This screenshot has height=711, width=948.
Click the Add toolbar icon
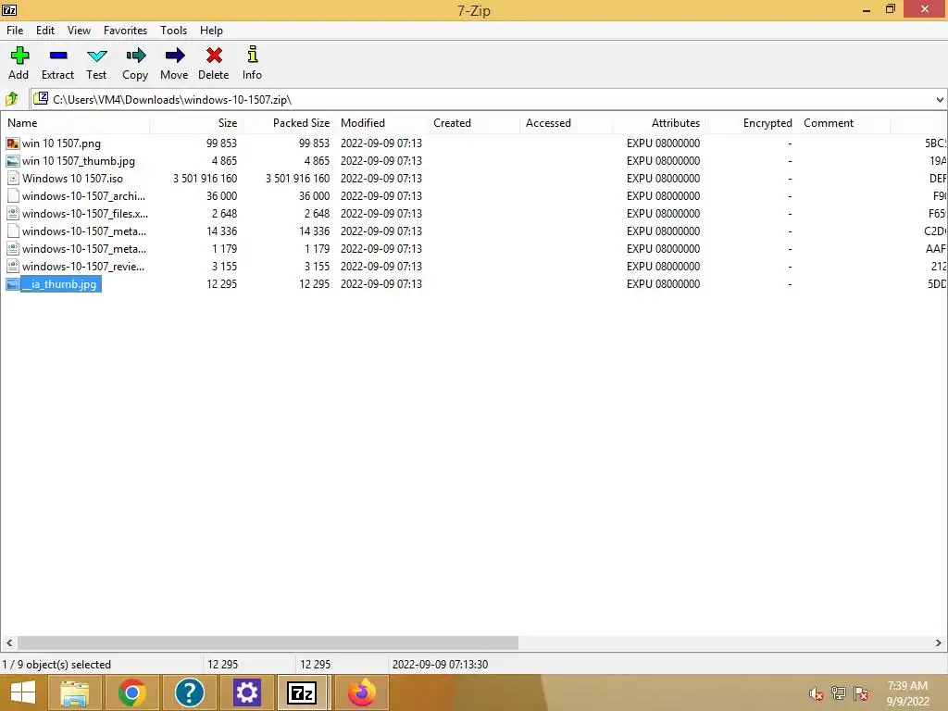coord(19,56)
